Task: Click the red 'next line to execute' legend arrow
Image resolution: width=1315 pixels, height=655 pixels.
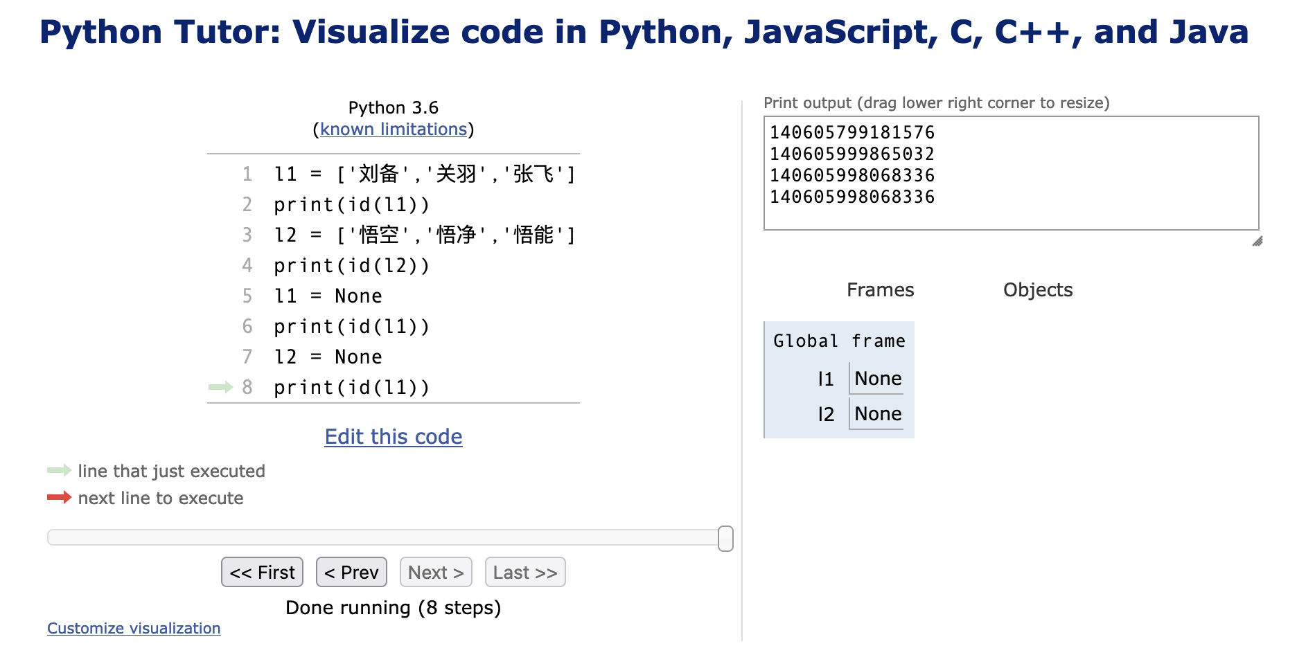Action: click(x=59, y=497)
